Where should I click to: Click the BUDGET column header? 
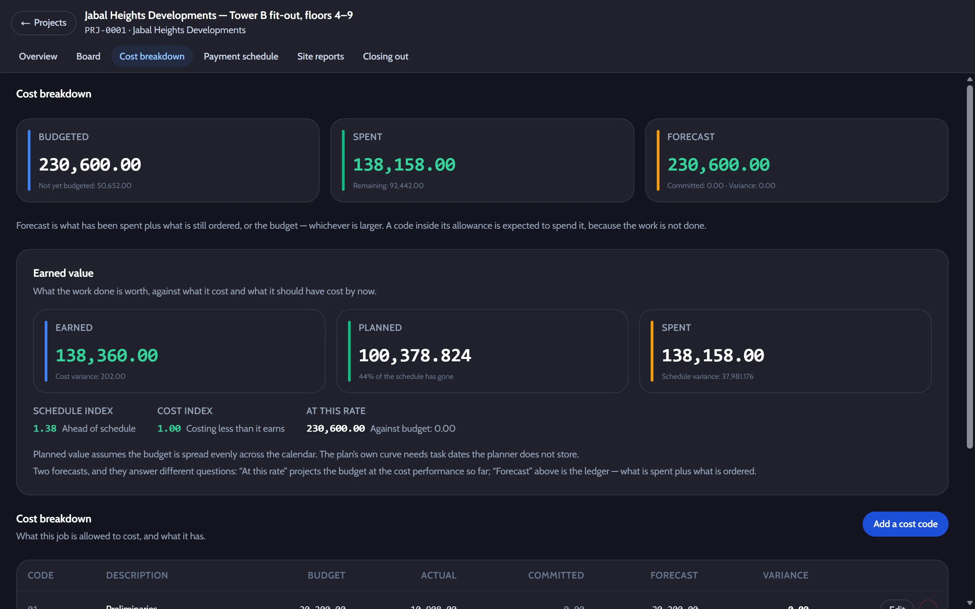[326, 575]
